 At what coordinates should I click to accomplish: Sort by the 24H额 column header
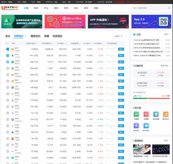pos(62,44)
